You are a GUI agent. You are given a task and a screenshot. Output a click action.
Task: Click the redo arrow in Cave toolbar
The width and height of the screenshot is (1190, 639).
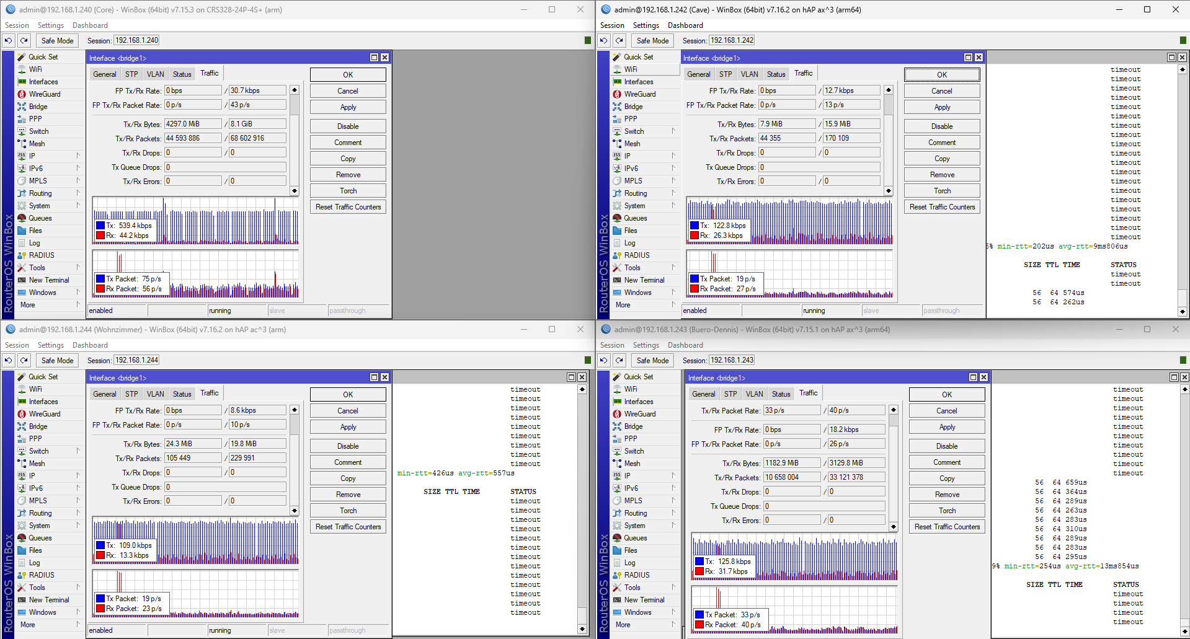coord(619,41)
